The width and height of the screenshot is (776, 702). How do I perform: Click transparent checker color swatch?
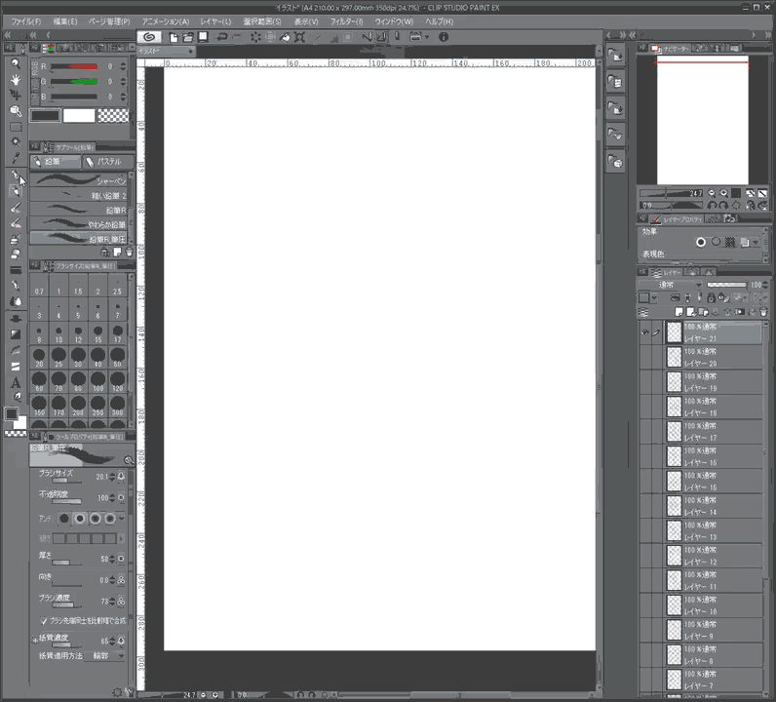click(x=113, y=116)
